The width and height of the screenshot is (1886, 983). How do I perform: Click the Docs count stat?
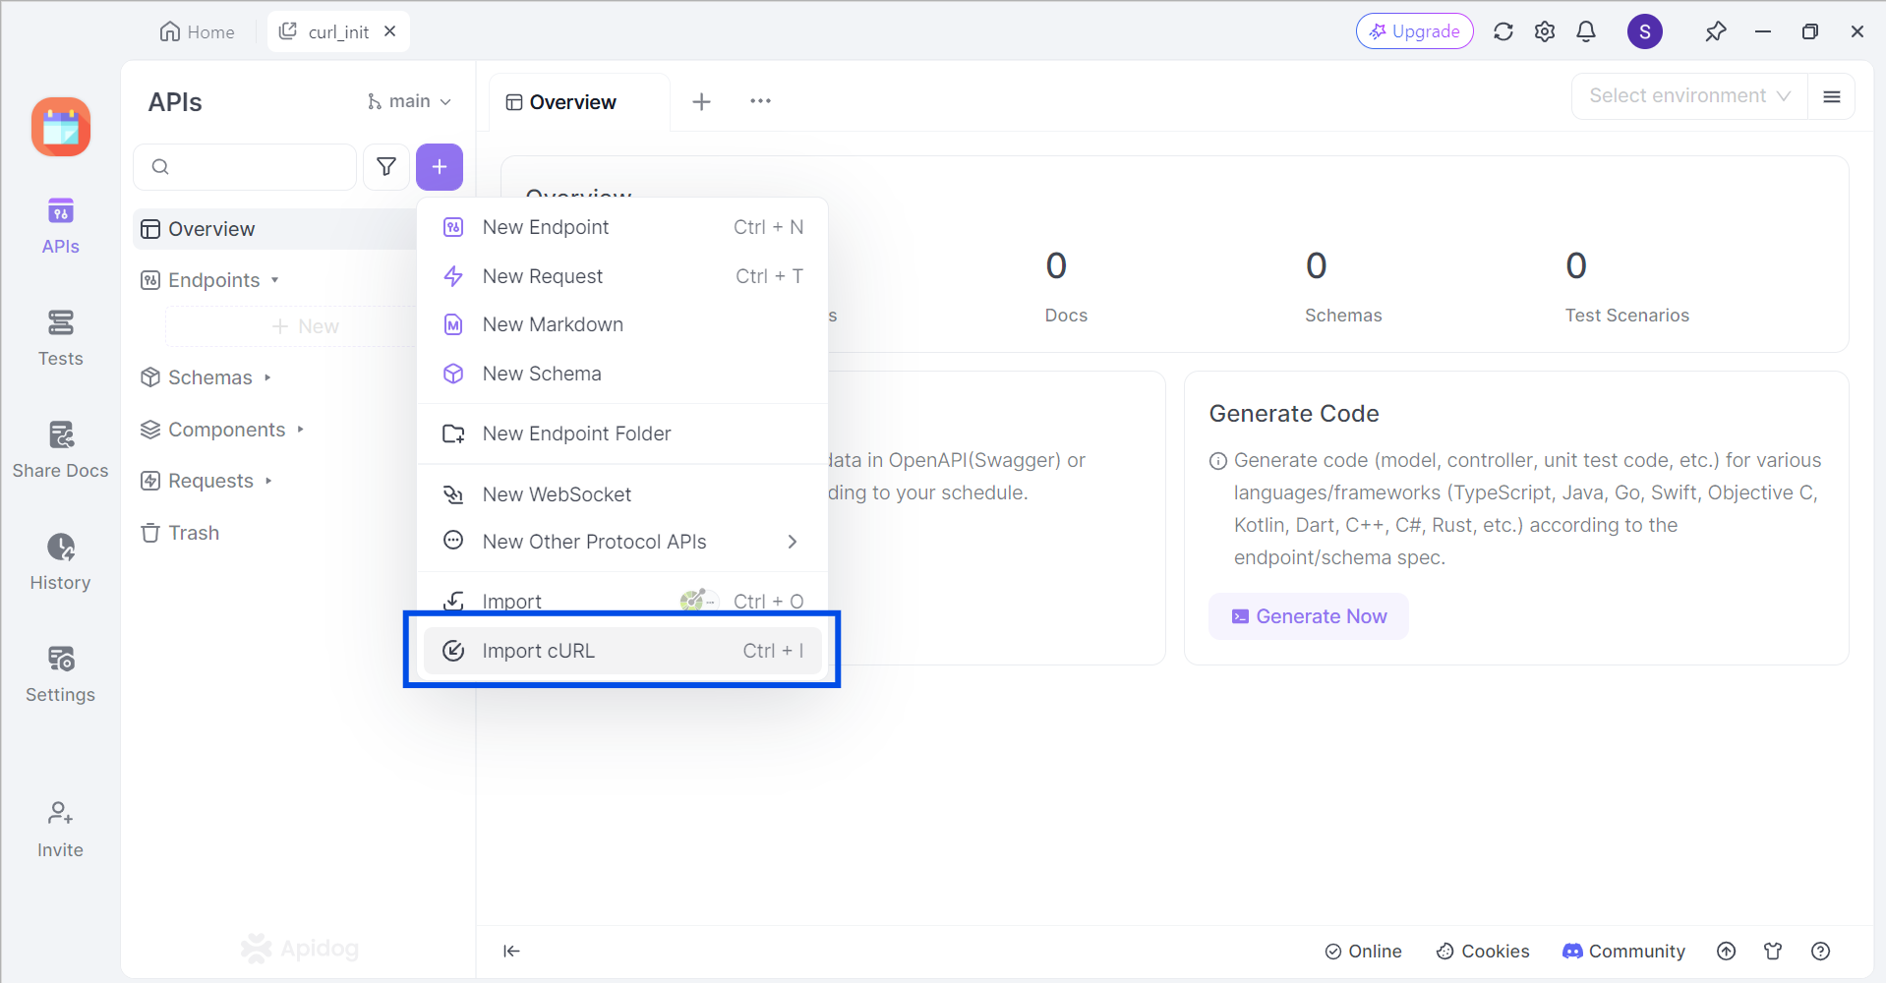click(x=1066, y=286)
